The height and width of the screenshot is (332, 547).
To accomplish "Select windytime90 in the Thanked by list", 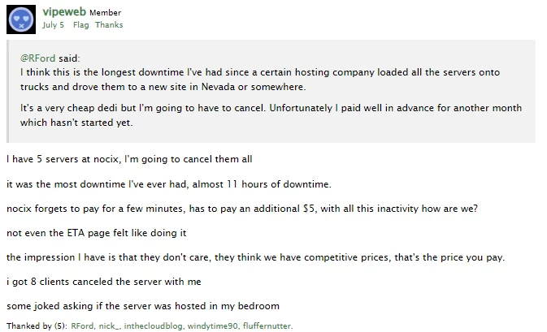I will pyautogui.click(x=214, y=326).
